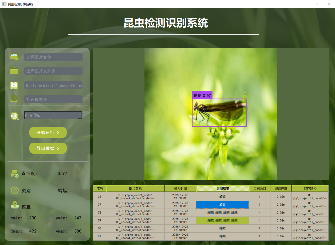Click the 蝴蝶,蝴蝶,蝴蝶,蝴蝶 result in row 78

point(223,213)
